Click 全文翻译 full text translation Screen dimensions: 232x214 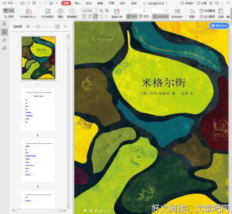point(207,17)
